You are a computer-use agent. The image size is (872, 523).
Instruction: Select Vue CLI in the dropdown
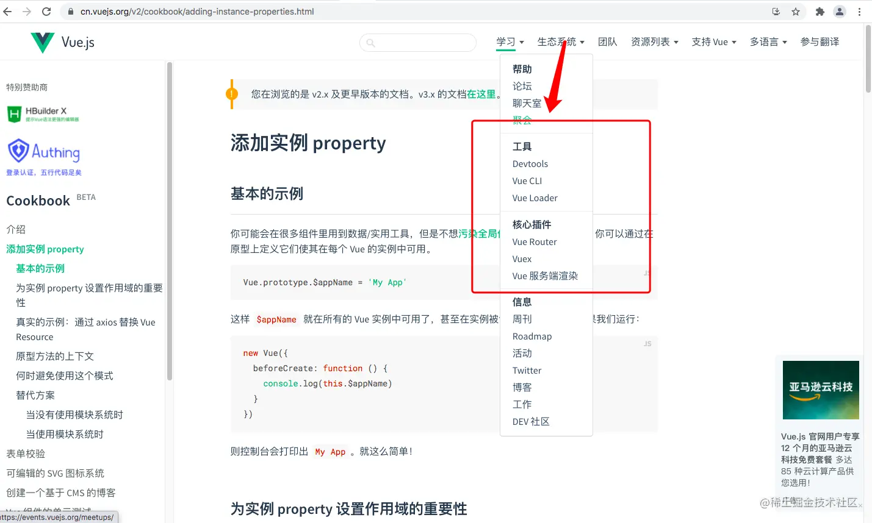coord(527,181)
